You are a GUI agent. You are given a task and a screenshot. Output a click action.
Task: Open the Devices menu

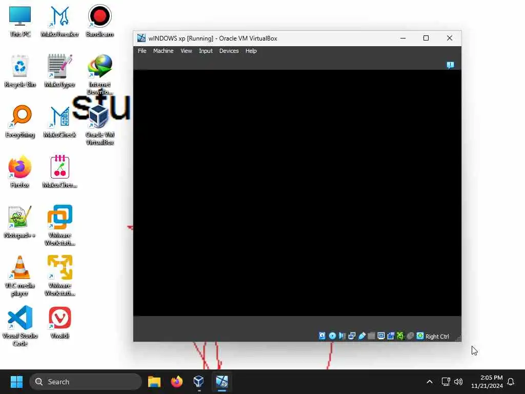(x=229, y=51)
